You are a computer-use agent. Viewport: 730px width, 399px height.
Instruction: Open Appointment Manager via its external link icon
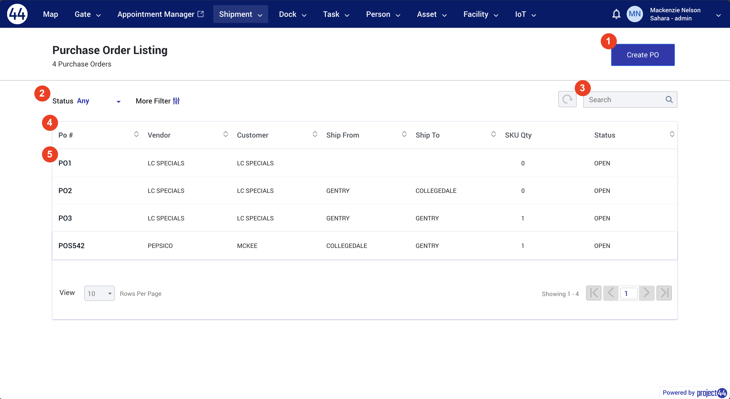[201, 13]
